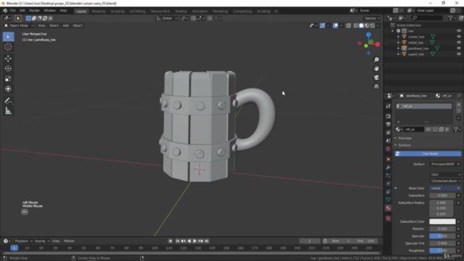This screenshot has width=464, height=261.
Task: Open the Render menu
Action: [x=34, y=11]
